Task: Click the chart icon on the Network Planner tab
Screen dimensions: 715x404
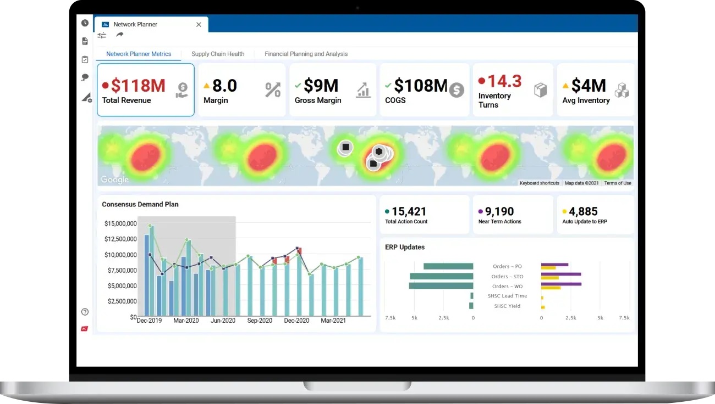Action: click(x=105, y=24)
